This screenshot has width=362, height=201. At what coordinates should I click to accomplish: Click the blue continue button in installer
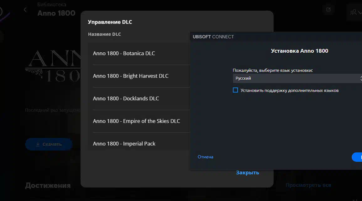click(x=357, y=157)
